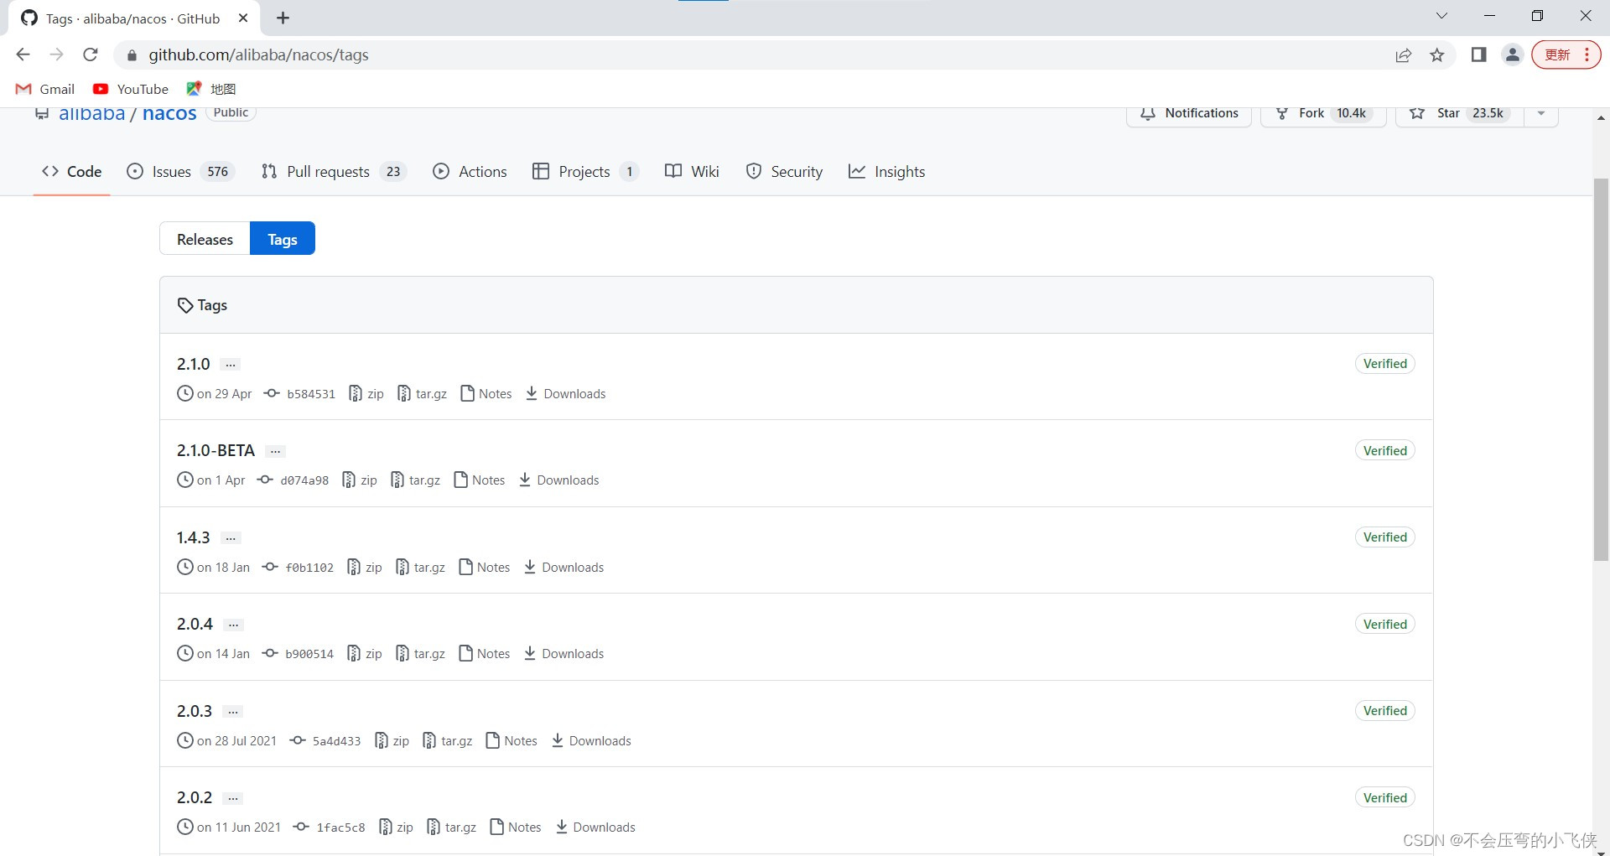Open commit 5a4d433
1610x856 pixels.
point(325,741)
